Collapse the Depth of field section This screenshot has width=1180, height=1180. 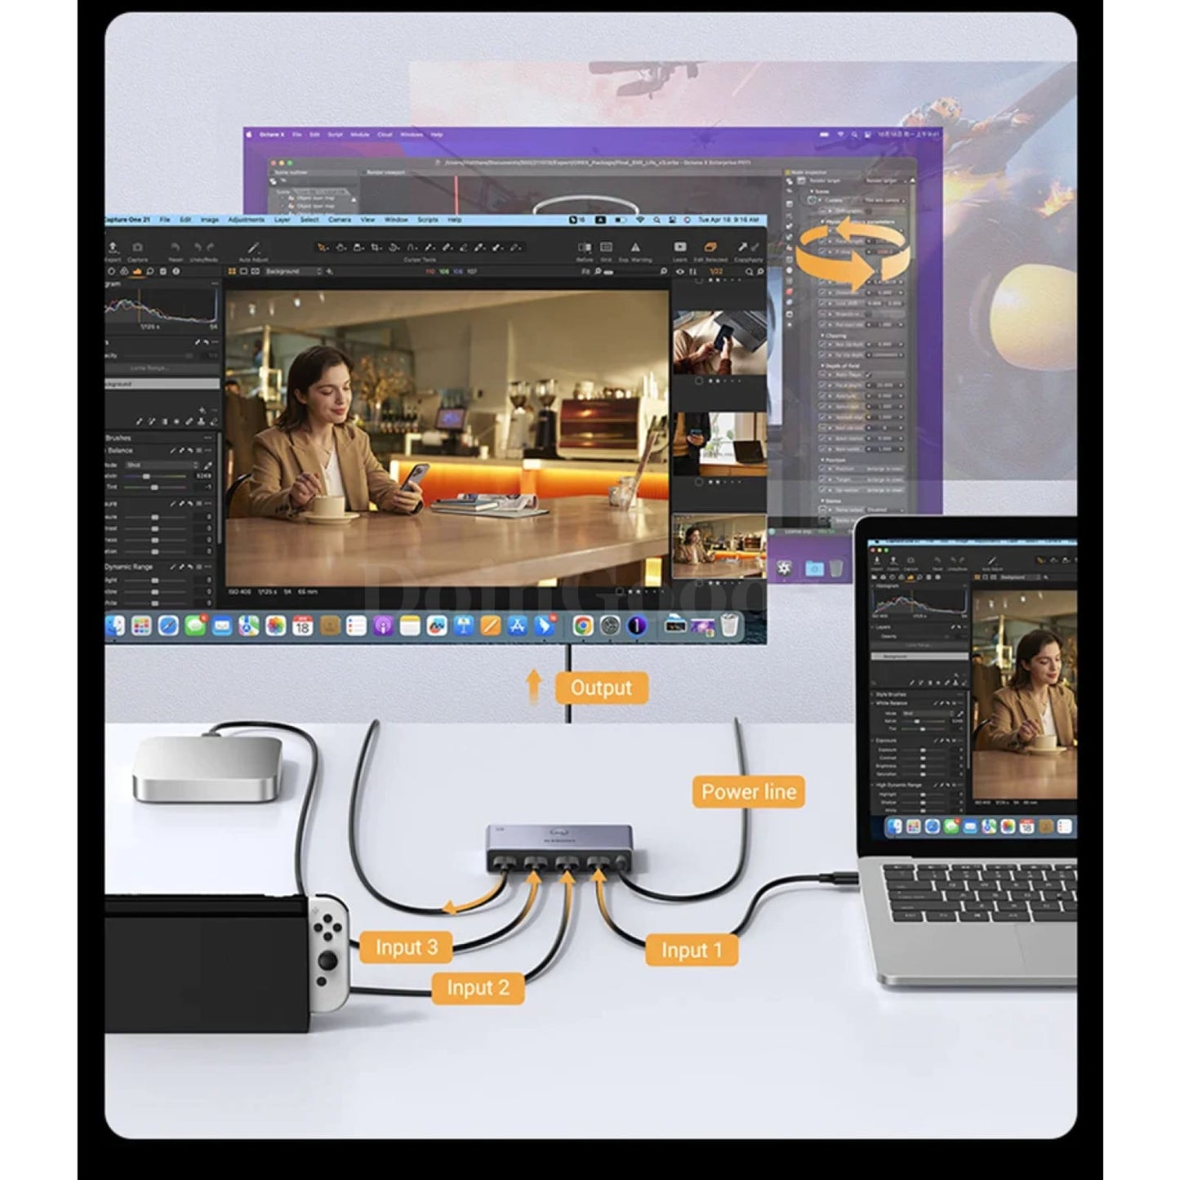pos(823,366)
